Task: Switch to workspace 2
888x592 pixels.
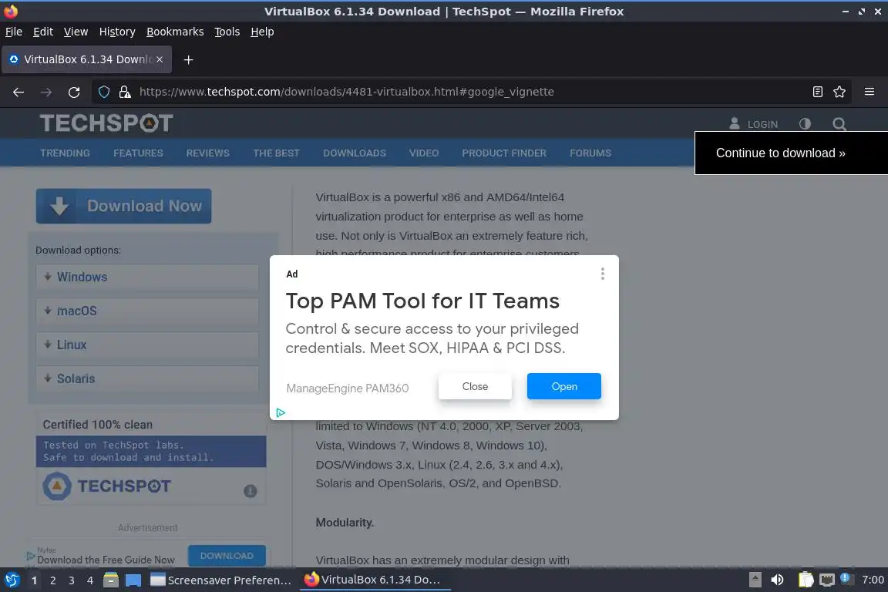Action: 52,580
